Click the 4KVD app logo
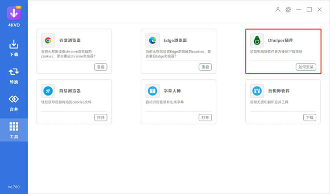This screenshot has height=194, width=330. point(14,13)
